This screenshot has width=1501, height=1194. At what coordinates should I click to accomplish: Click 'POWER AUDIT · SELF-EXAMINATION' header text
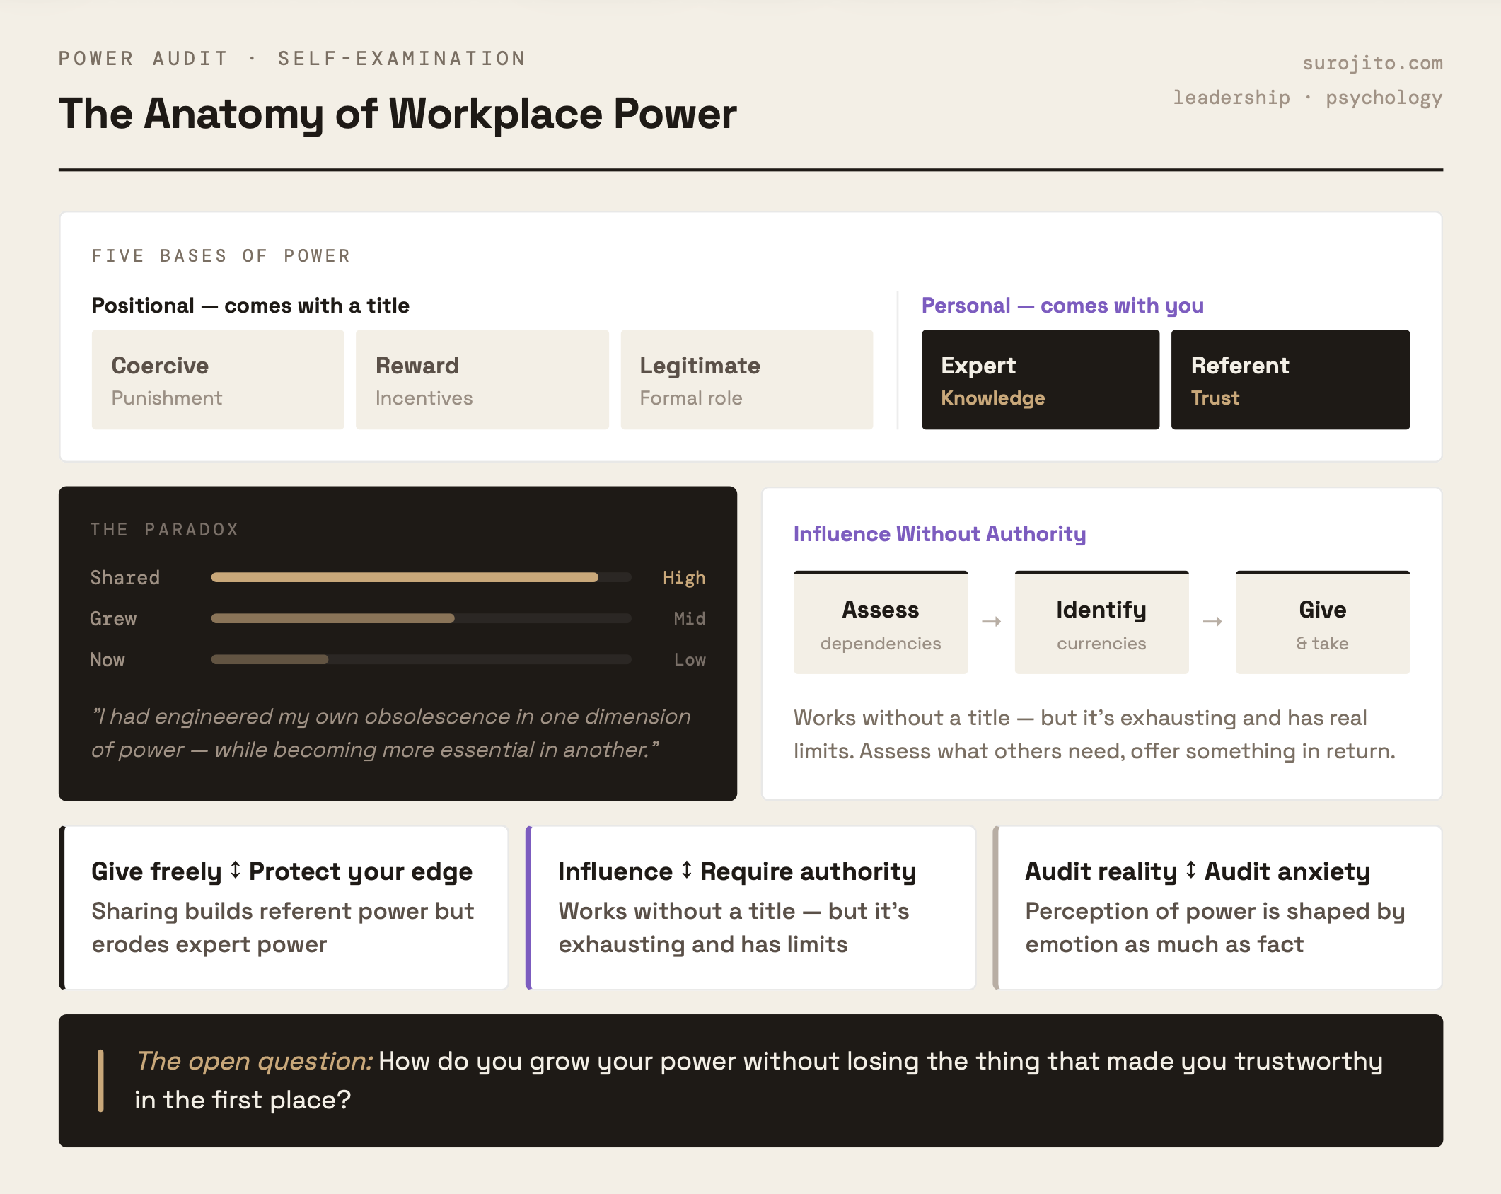[292, 59]
